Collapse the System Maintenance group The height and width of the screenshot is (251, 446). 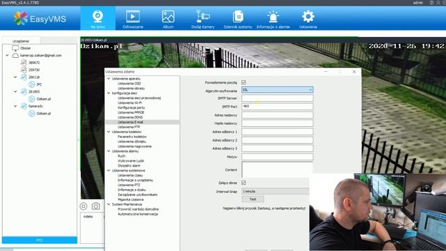point(109,204)
